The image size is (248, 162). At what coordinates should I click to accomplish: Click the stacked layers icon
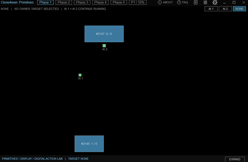(x=205, y=2)
